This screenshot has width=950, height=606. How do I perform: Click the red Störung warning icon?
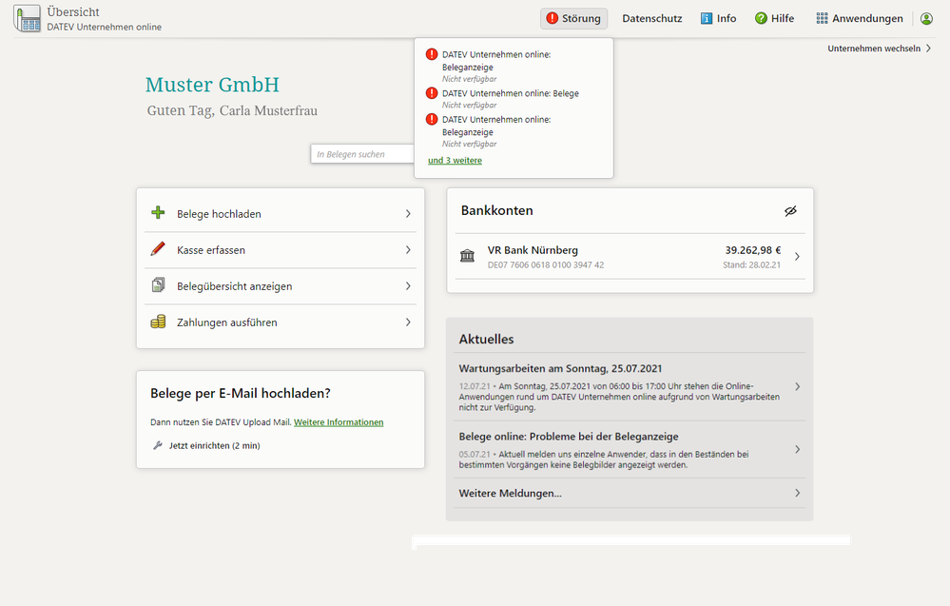[552, 18]
